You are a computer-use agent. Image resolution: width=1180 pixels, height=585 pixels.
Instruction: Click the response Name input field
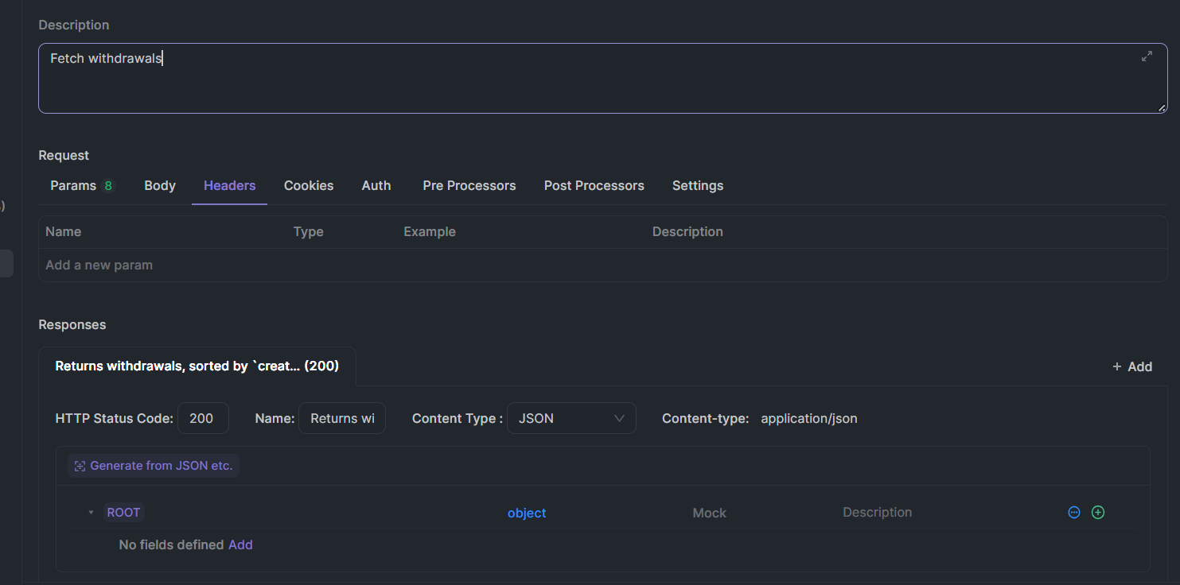[342, 418]
